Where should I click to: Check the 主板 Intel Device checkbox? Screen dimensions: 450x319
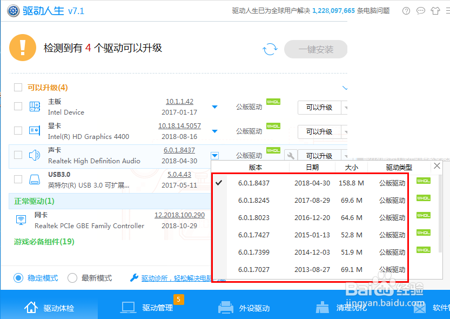click(x=18, y=106)
